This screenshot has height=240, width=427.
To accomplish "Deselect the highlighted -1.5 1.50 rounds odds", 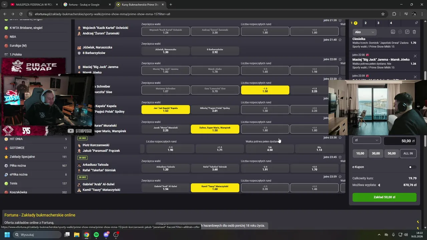I will [x=265, y=90].
